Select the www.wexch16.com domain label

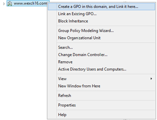pos(30,3)
